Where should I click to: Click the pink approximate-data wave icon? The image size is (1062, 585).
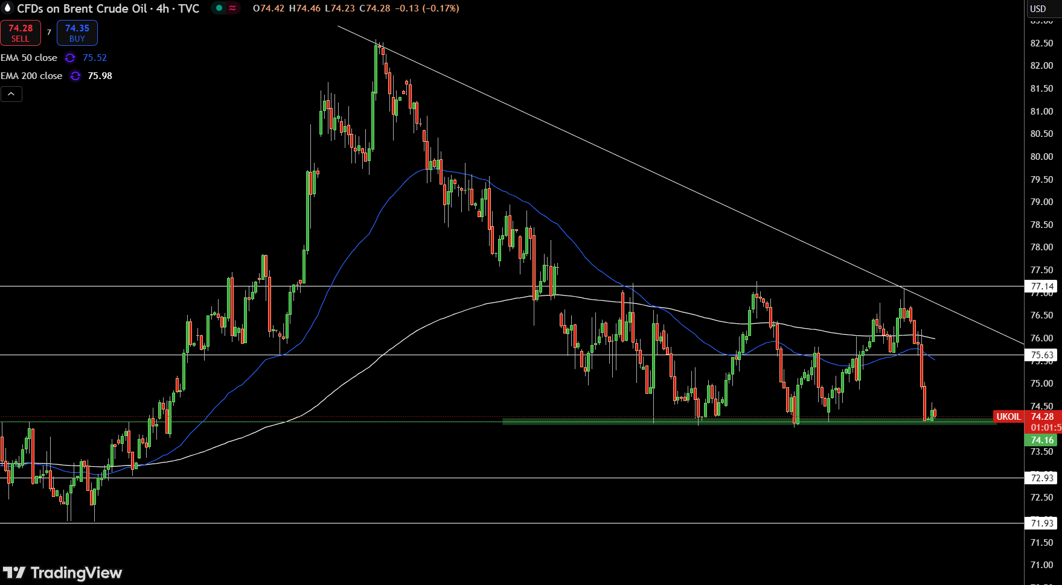click(232, 8)
